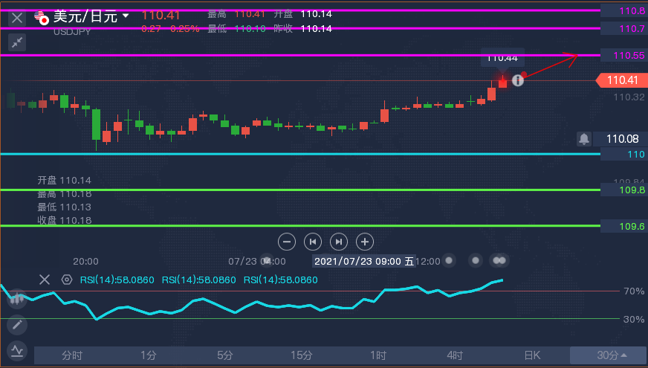Open the price alert bell
The width and height of the screenshot is (648, 368).
tap(583, 138)
